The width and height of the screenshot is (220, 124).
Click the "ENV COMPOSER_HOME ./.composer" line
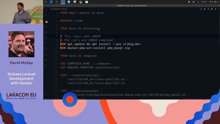click(86, 63)
